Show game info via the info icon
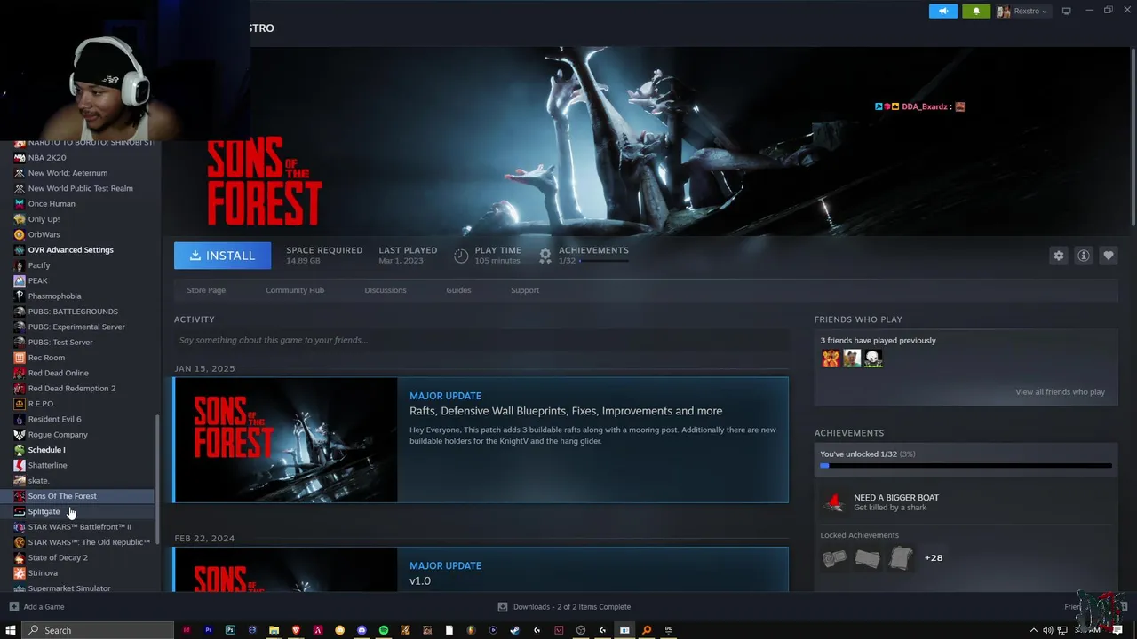1137x639 pixels. [x=1083, y=256]
